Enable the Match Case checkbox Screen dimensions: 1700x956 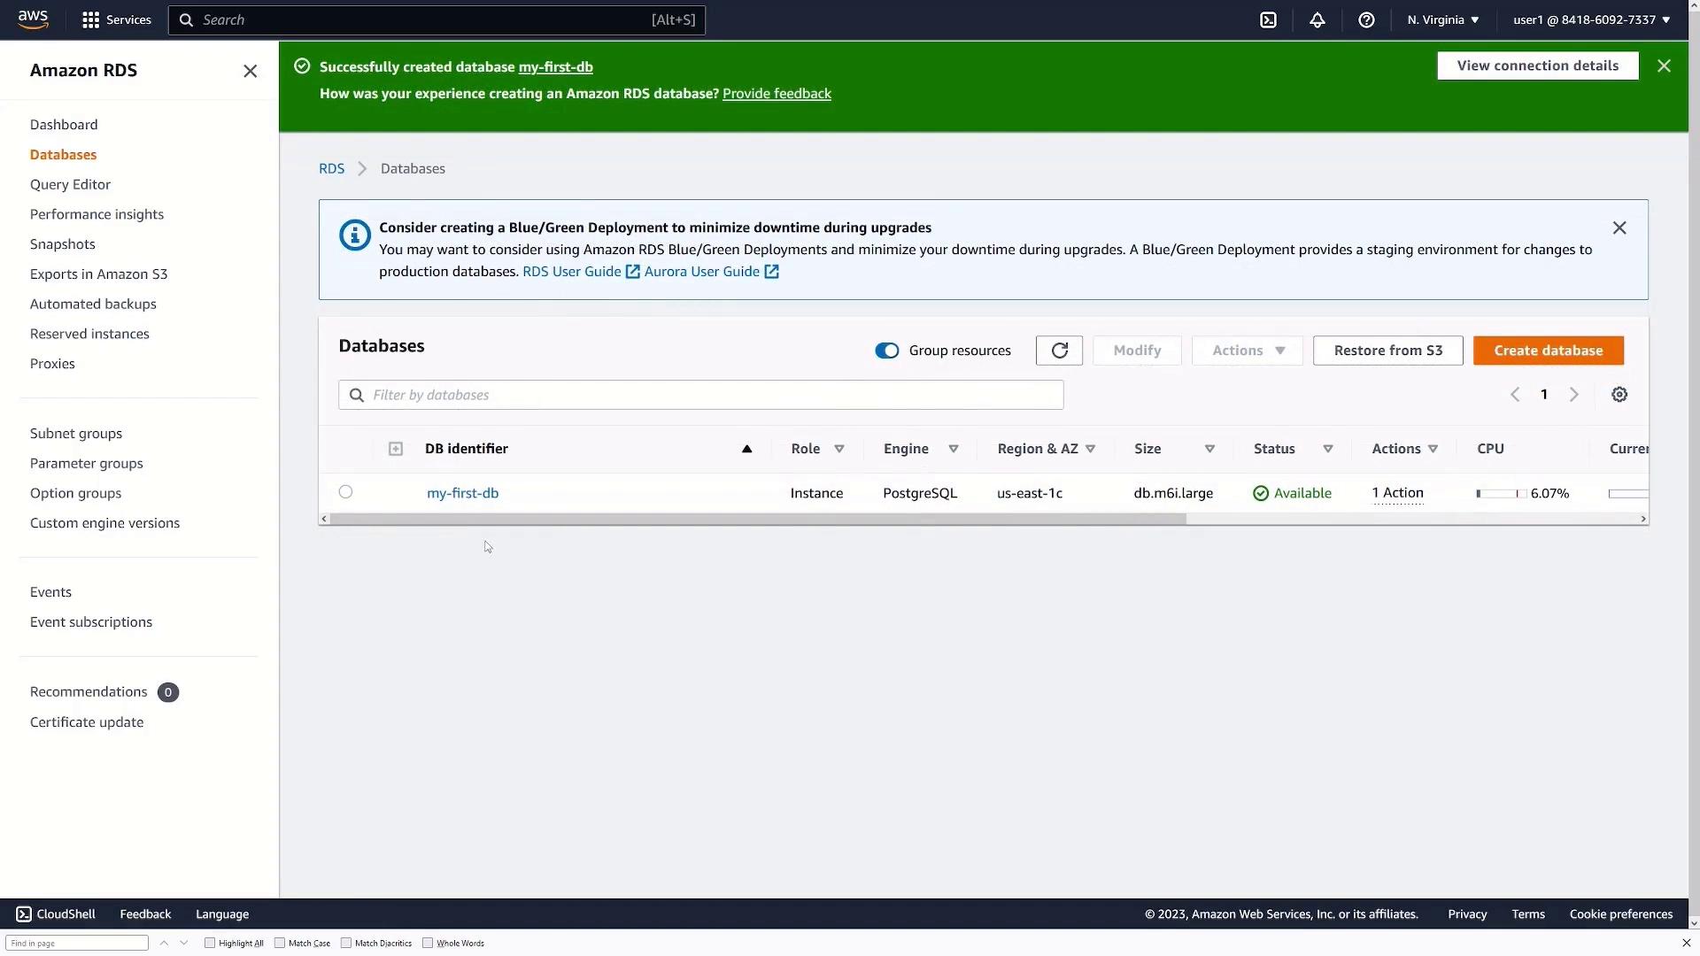280,943
